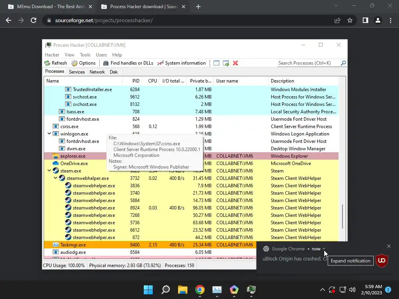Switch to the Disk tab
The width and height of the screenshot is (399, 299).
[x=114, y=72]
